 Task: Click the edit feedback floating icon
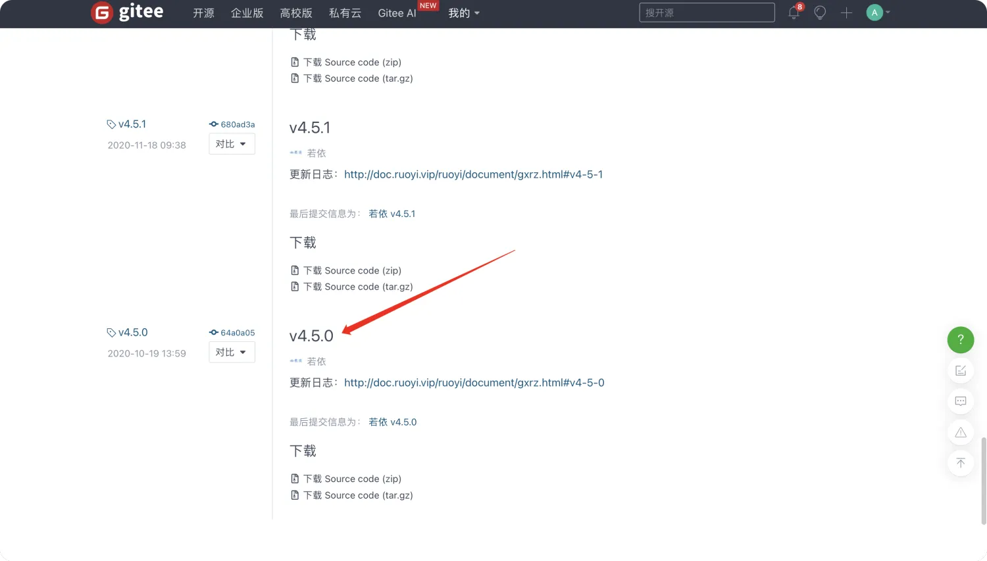click(x=961, y=370)
